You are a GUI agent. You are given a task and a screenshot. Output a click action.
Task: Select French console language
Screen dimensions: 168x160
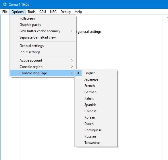click(x=96, y=86)
